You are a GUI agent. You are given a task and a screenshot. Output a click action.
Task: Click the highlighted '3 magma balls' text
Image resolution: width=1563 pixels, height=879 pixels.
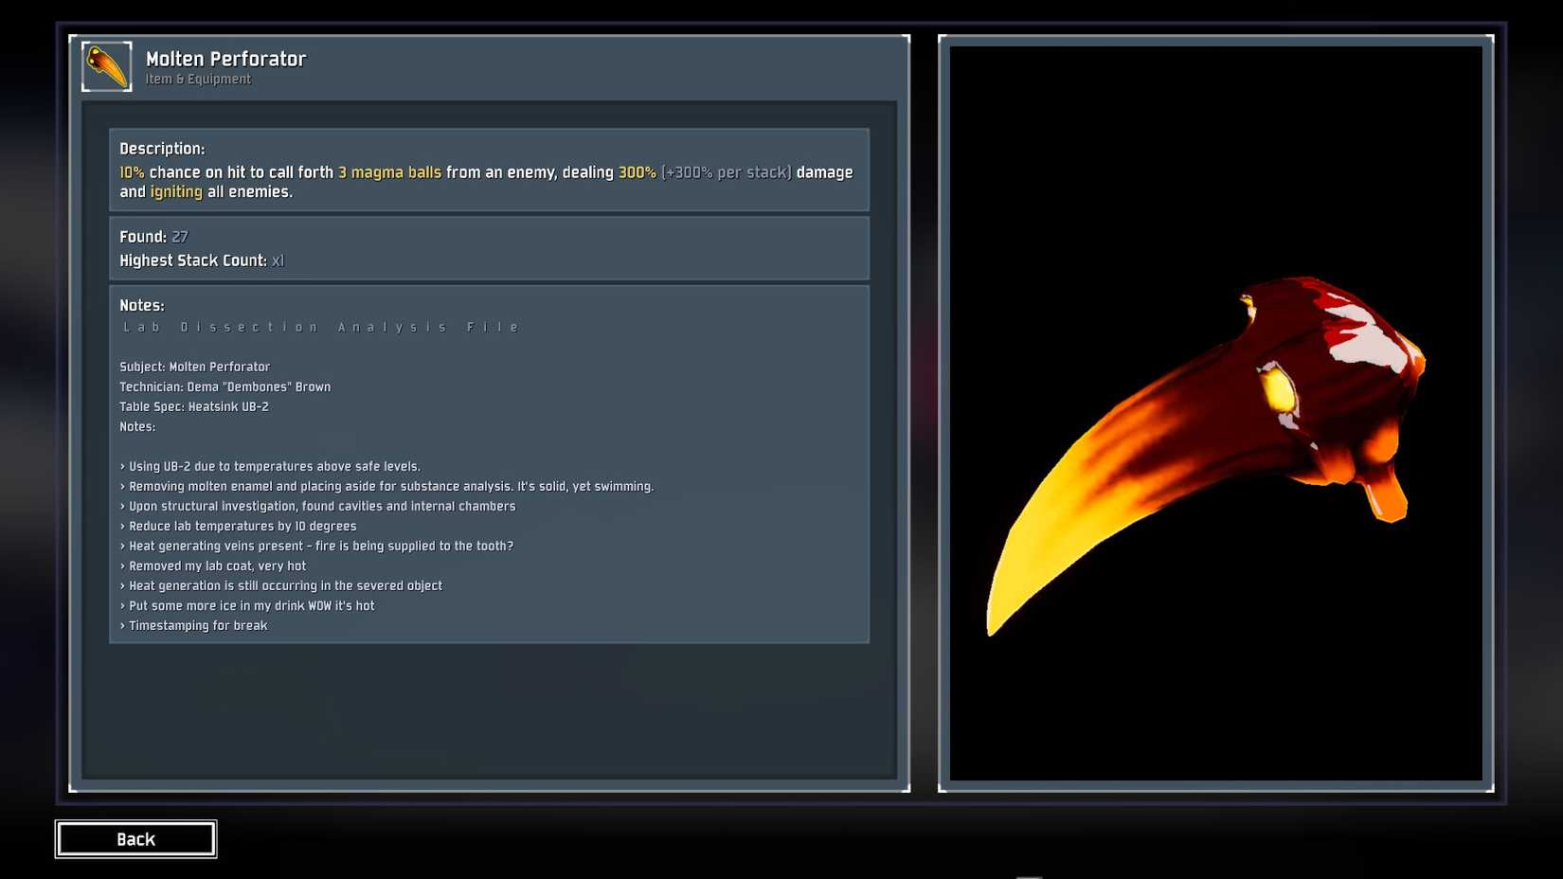[388, 172]
